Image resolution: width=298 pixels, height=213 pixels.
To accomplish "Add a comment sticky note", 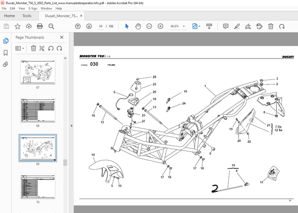I will pos(225,26).
